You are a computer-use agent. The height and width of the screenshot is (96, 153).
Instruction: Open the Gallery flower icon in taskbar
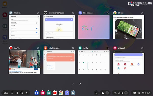43,93
